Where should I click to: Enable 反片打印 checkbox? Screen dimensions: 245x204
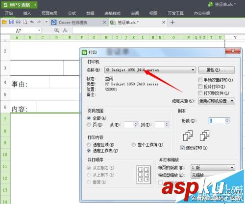[x=200, y=87]
